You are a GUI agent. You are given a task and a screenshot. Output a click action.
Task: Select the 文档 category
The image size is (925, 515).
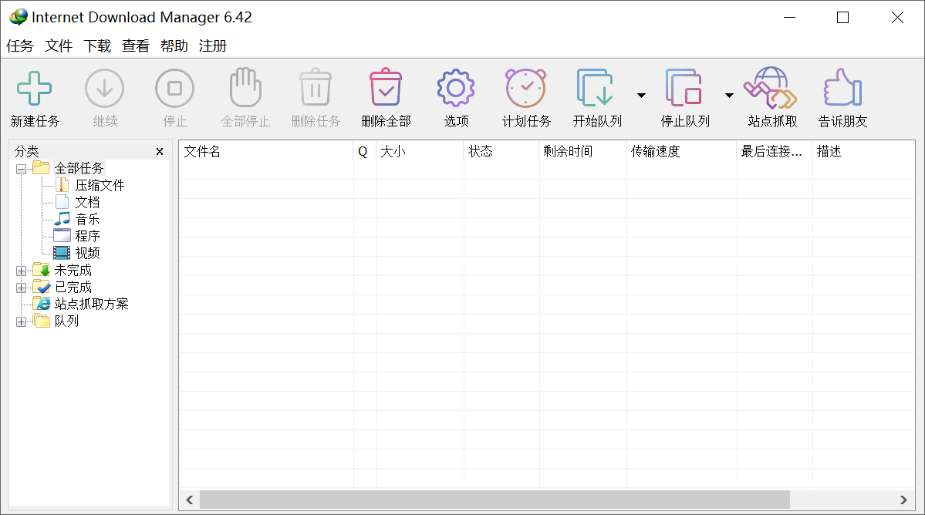(87, 203)
